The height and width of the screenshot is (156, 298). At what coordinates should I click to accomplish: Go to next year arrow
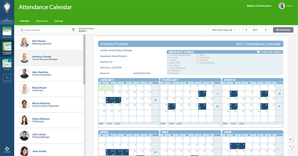(266, 30)
